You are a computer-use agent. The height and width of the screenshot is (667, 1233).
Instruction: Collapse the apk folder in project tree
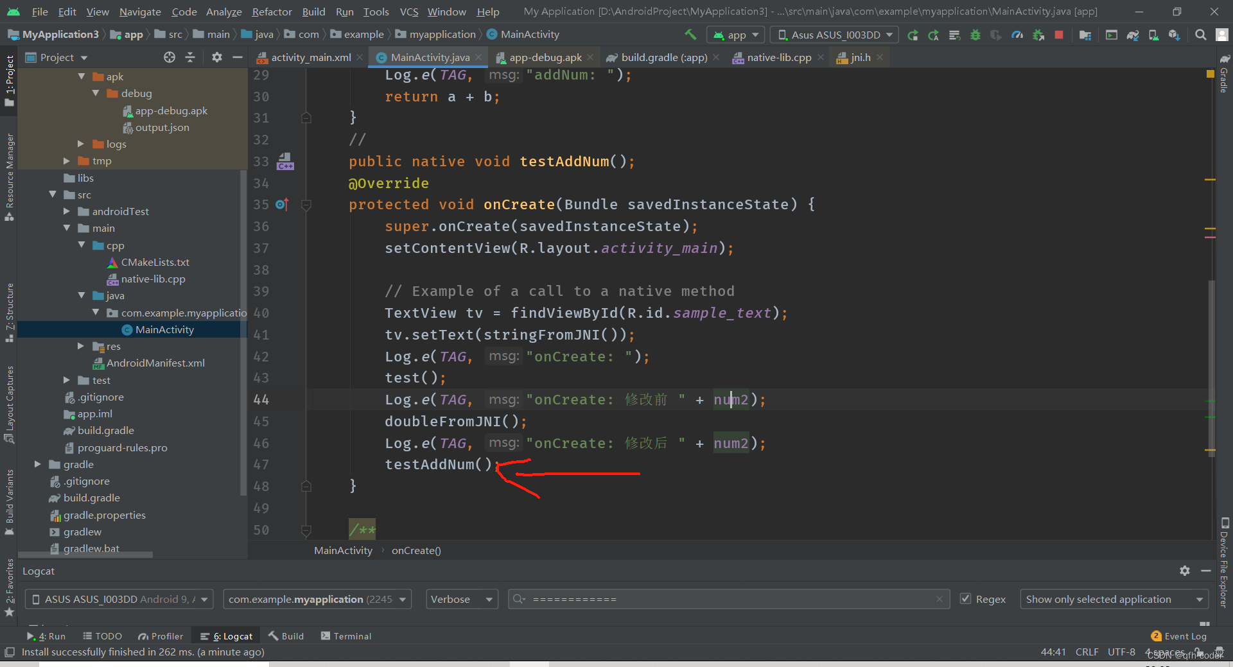[x=82, y=76]
